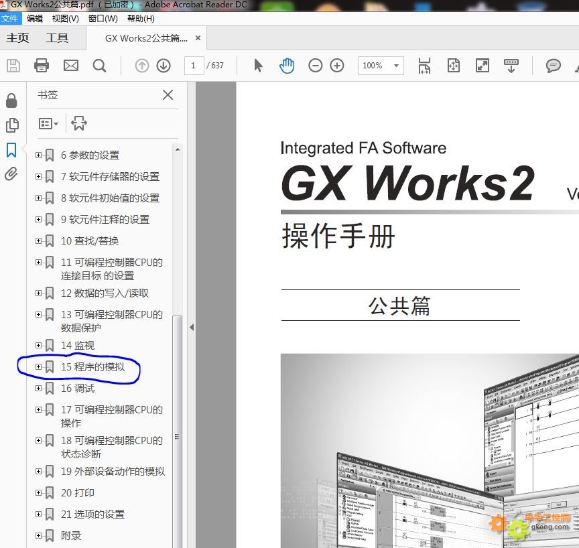
Task: Send file by email envelope icon
Action: (71, 66)
